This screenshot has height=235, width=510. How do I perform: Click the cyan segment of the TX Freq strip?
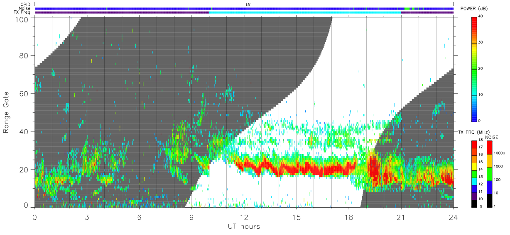305,12
